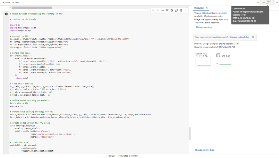
Task: Expand runtime connection options dropdown arrow
Action: point(277,2)
